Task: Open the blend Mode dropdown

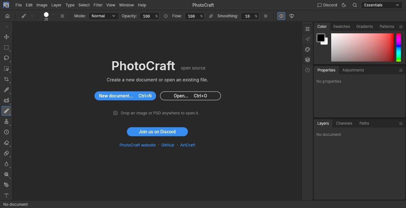Action: [x=104, y=16]
